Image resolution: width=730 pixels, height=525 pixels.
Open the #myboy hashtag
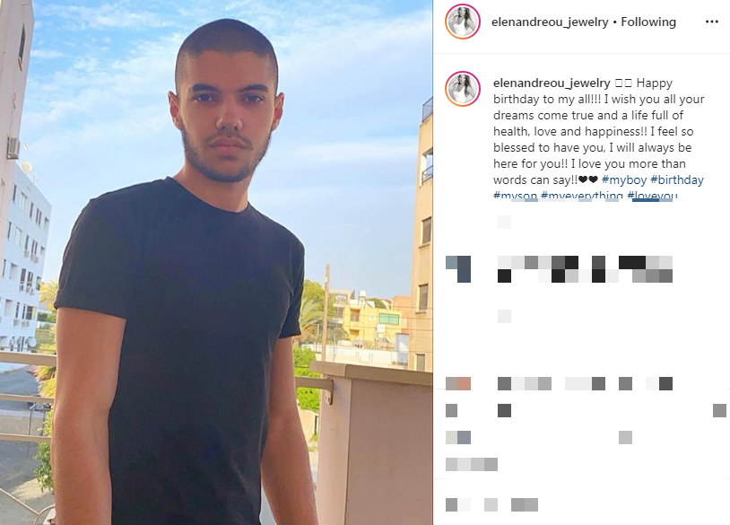pos(624,179)
